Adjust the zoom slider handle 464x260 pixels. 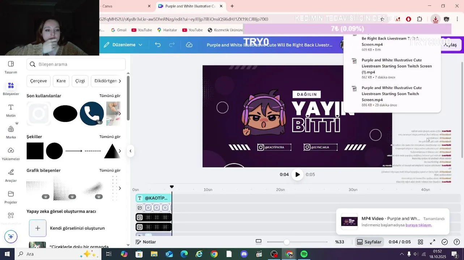pyautogui.click(x=286, y=242)
